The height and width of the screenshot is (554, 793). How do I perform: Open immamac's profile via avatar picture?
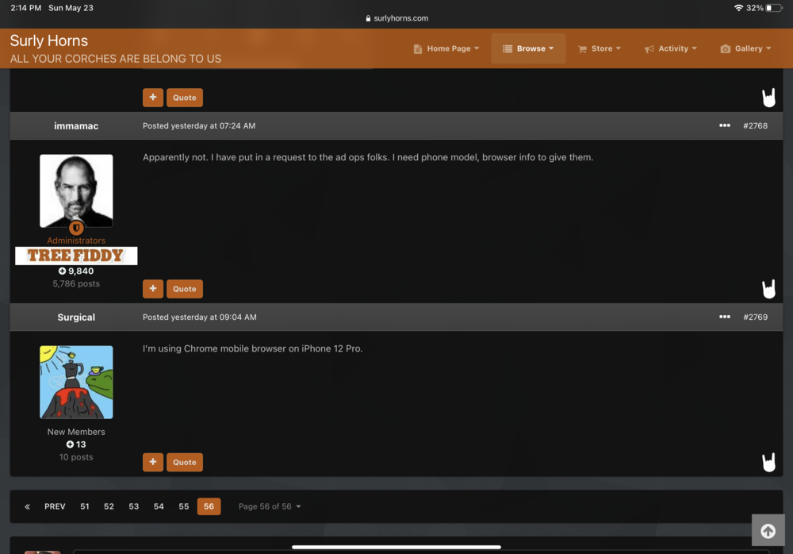pos(76,190)
